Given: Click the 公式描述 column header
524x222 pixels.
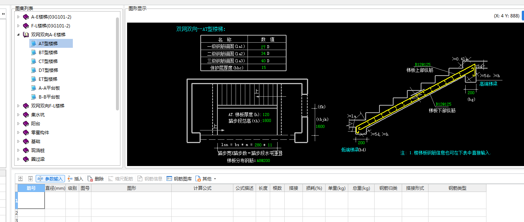Looking at the screenshot, I should 245,188.
